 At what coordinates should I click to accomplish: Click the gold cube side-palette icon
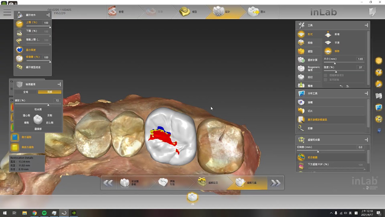click(x=379, y=61)
